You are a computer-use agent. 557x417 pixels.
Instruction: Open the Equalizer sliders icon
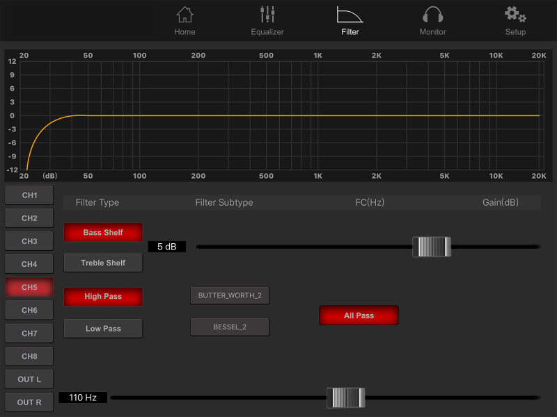(x=267, y=15)
